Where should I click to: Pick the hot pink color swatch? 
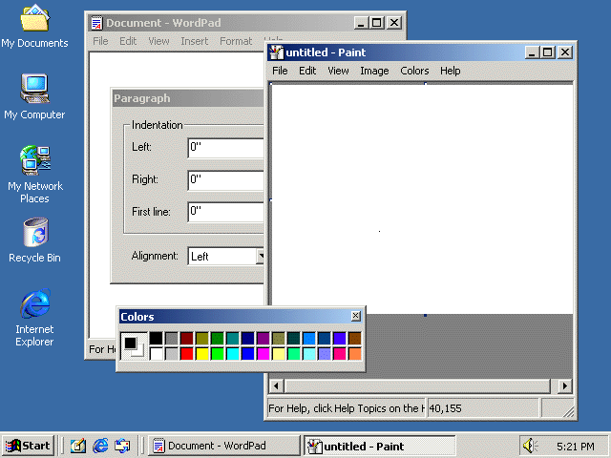tap(340, 354)
